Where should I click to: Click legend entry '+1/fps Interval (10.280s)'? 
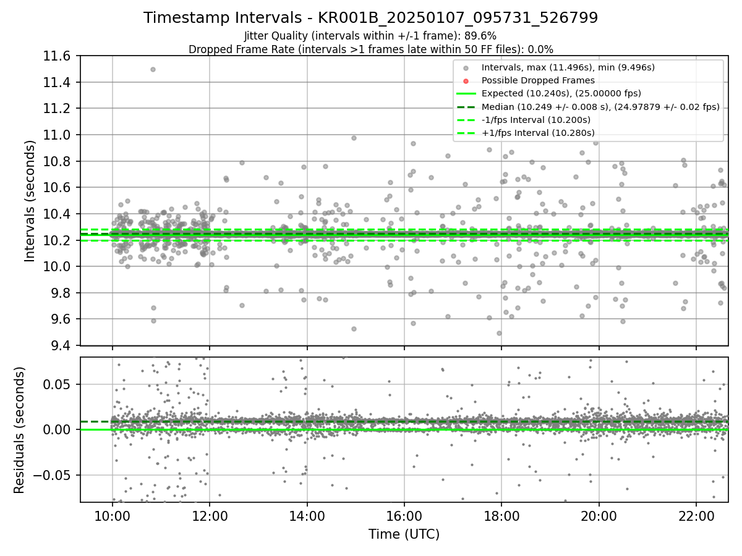[538, 133]
